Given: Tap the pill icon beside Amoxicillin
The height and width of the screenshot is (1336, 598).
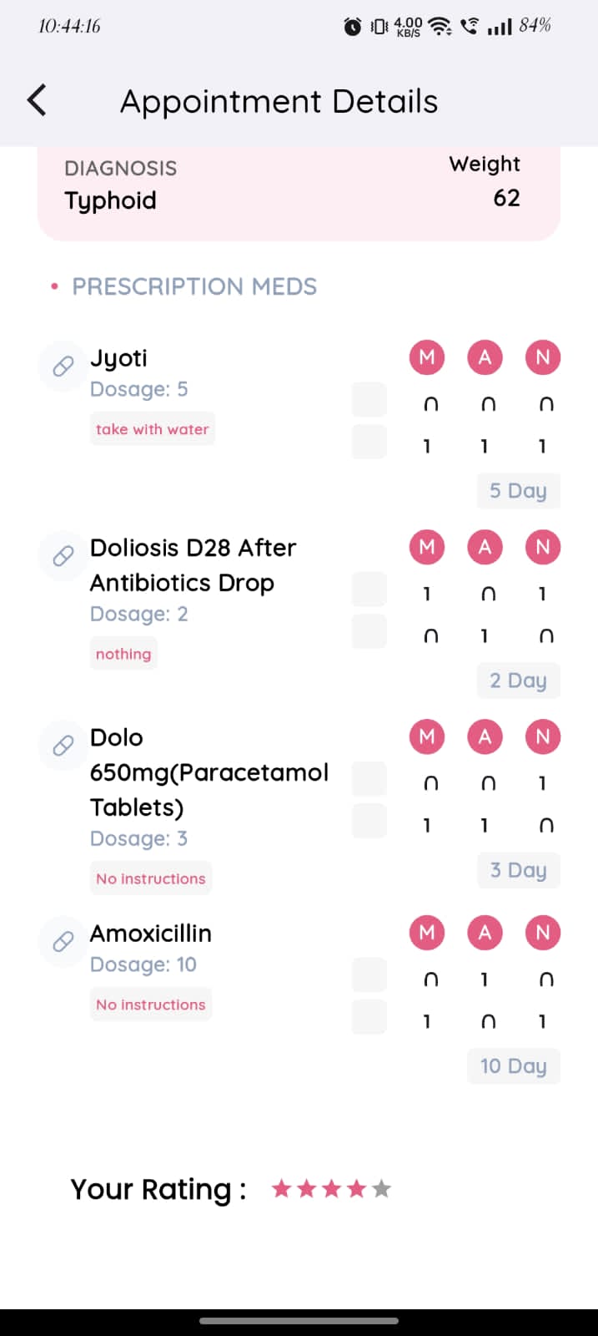Looking at the screenshot, I should (x=63, y=942).
